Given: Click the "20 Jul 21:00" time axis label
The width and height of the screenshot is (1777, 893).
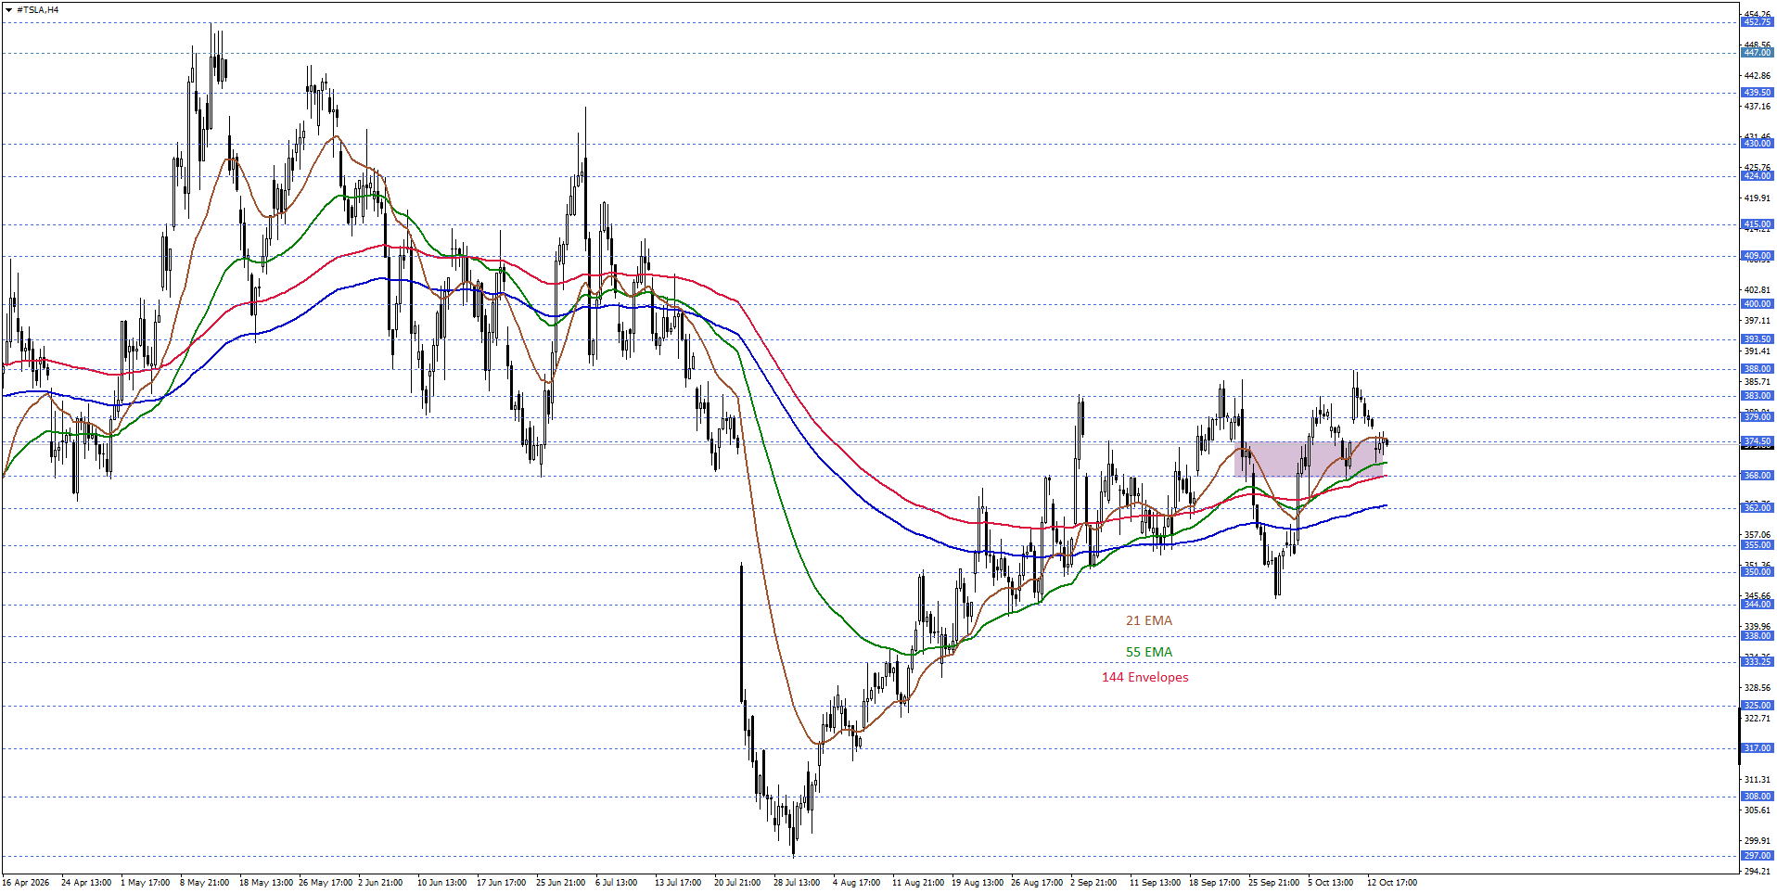Looking at the screenshot, I should 737,883.
